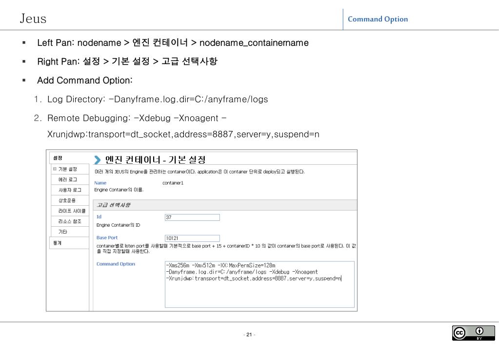Image resolution: width=499 pixels, height=346 pixels.
Task: Select 상호운용 in left menu
Action: coord(70,200)
